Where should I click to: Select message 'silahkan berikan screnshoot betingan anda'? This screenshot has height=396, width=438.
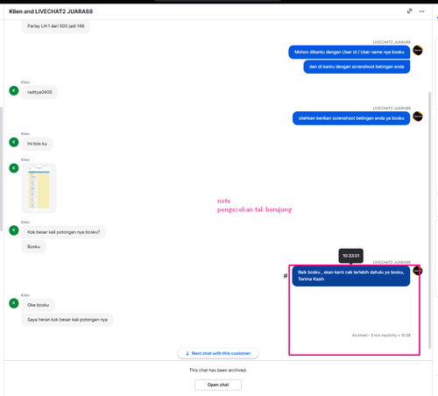pyautogui.click(x=351, y=118)
